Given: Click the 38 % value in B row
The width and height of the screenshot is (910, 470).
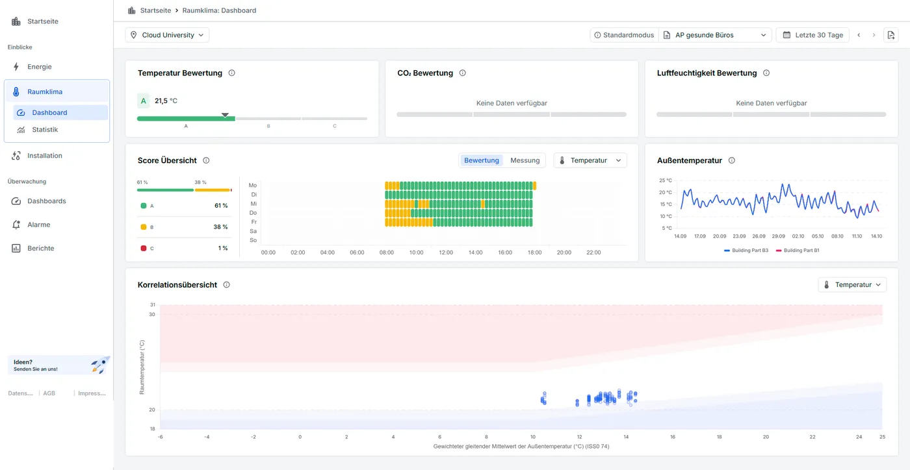Looking at the screenshot, I should 221,227.
